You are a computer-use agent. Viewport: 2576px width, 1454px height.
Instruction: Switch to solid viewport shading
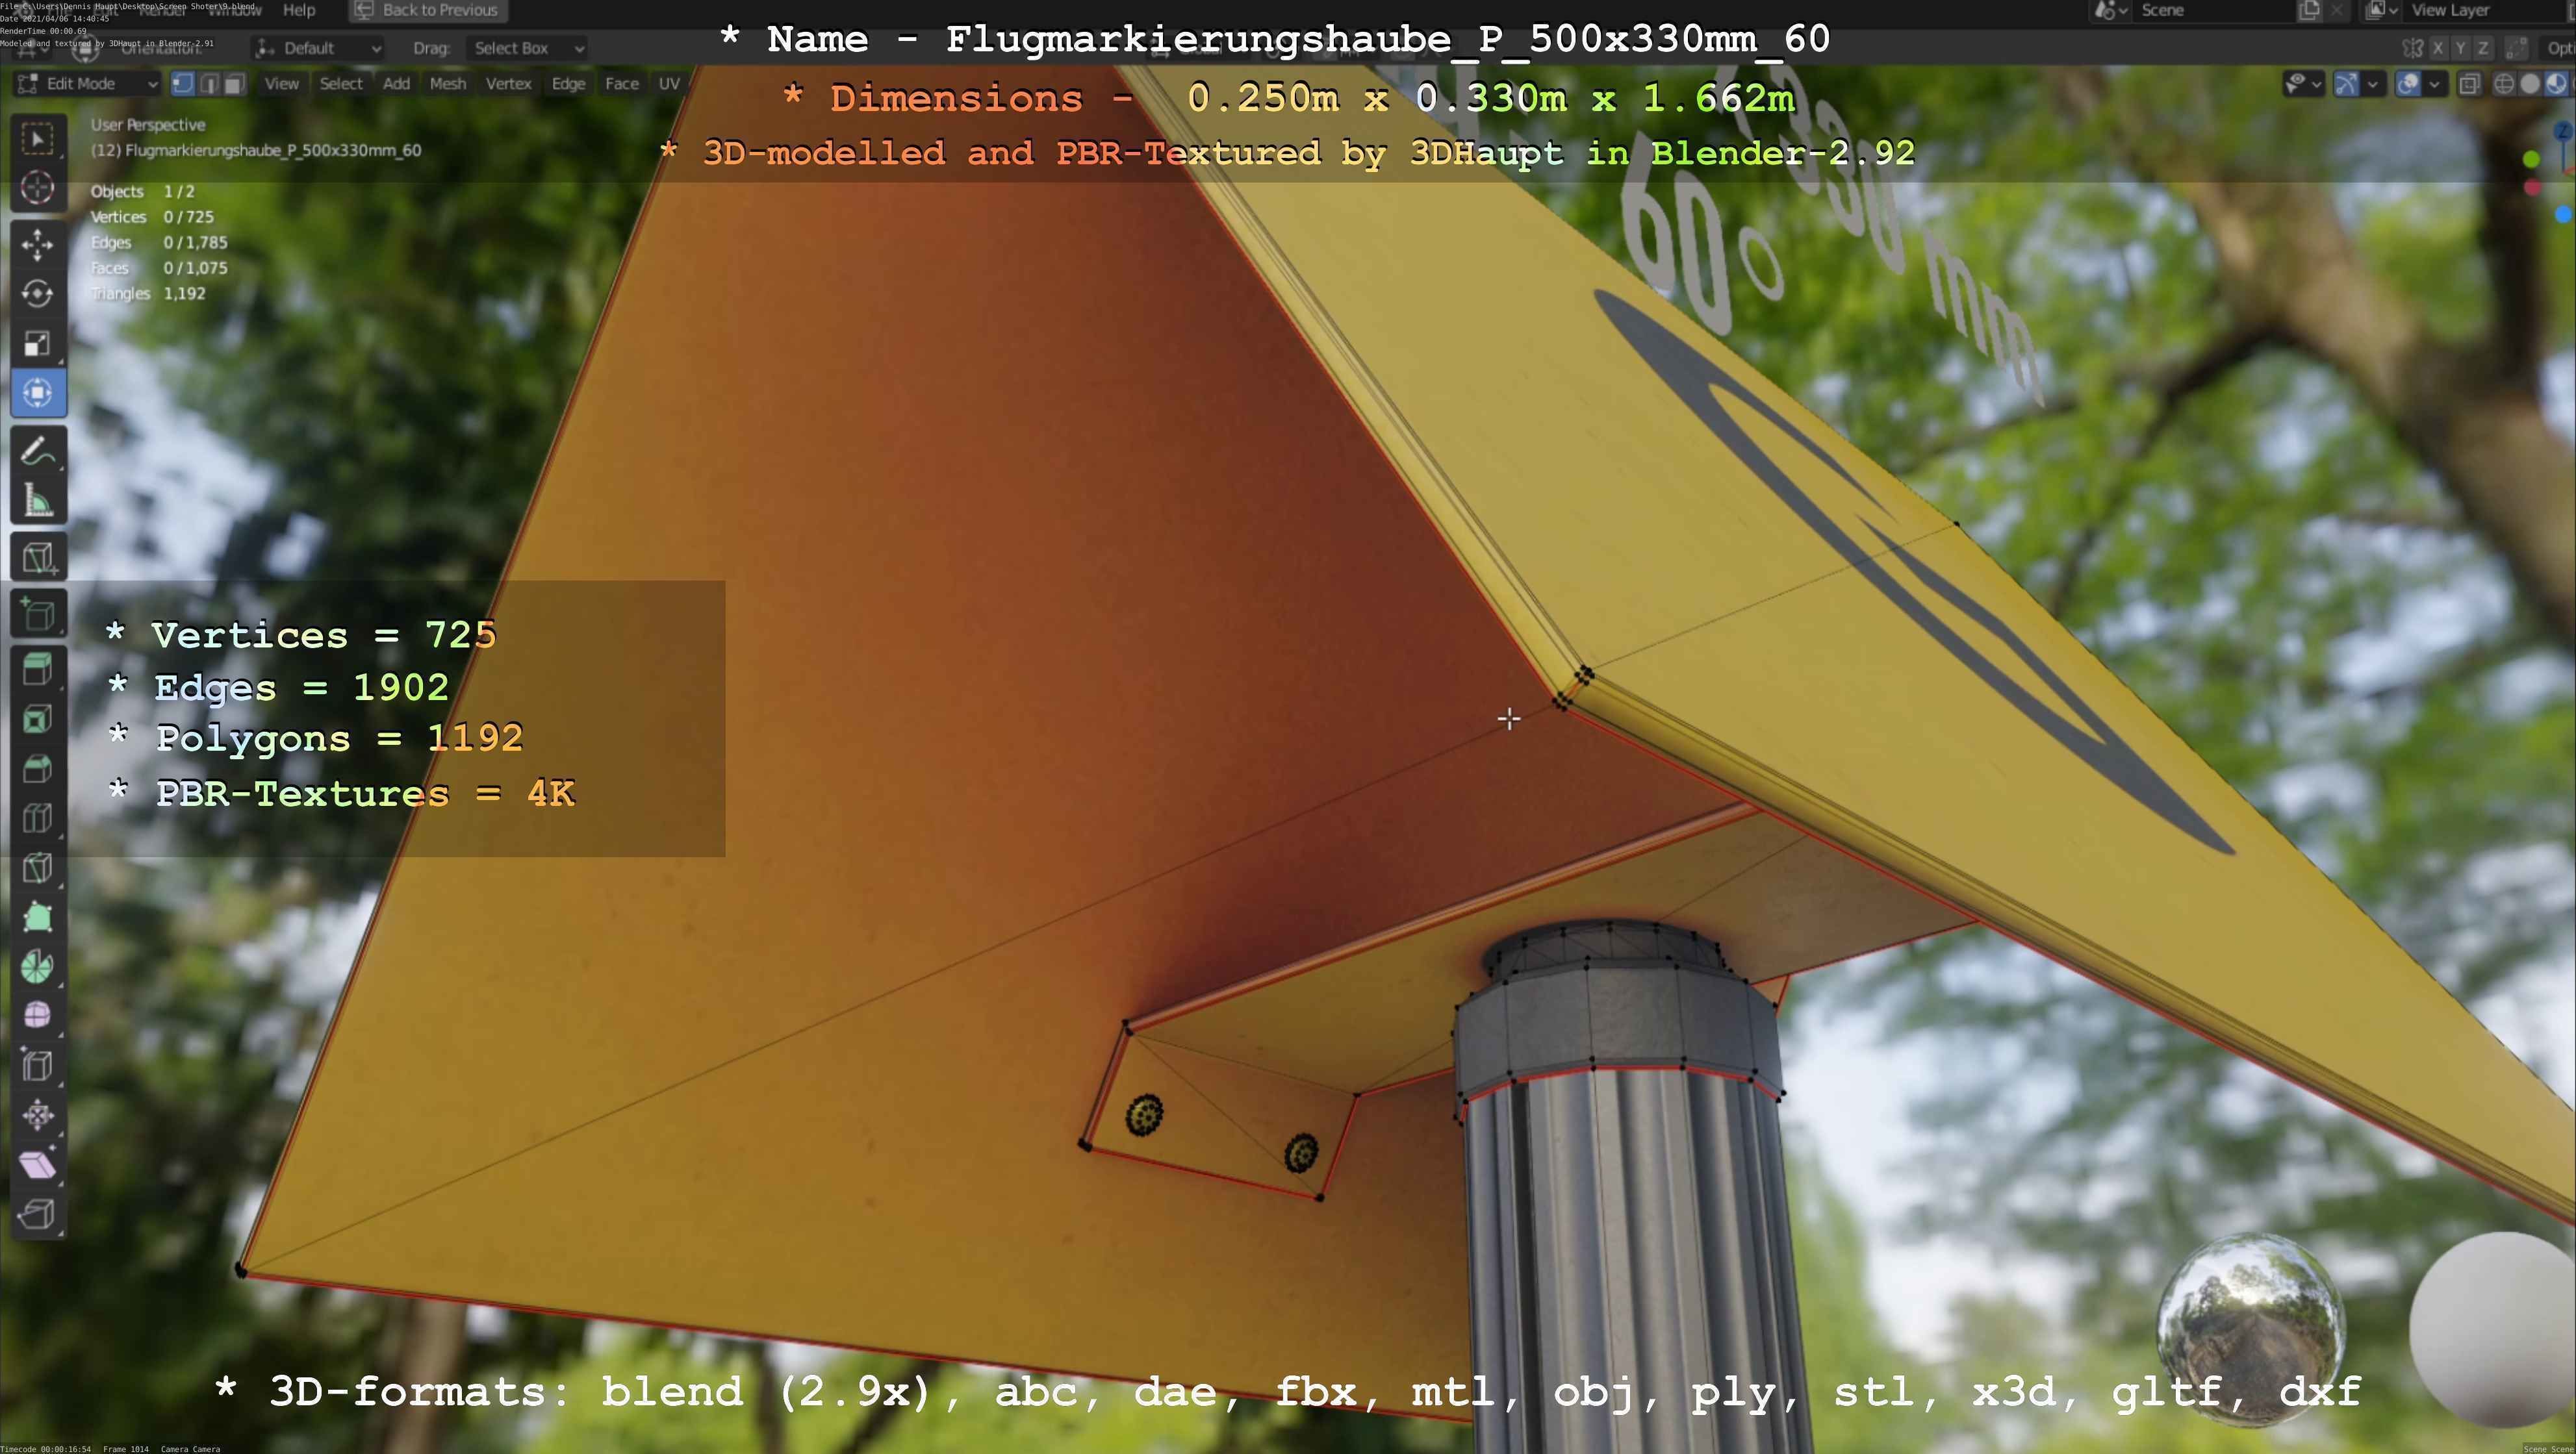pyautogui.click(x=2530, y=84)
